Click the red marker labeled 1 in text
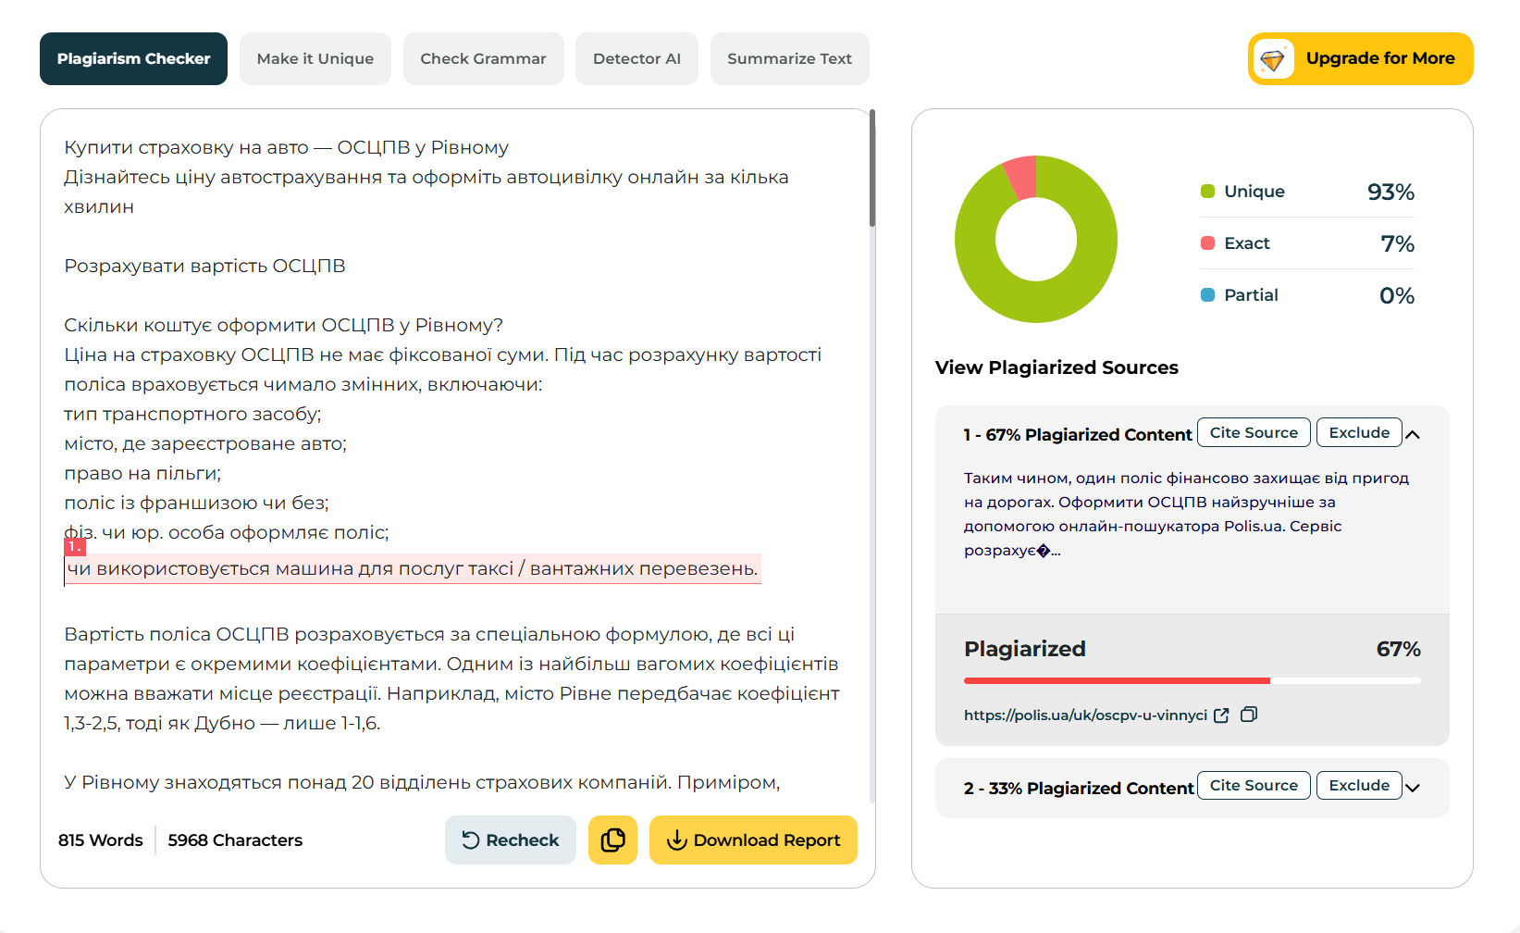1520x933 pixels. (x=74, y=547)
